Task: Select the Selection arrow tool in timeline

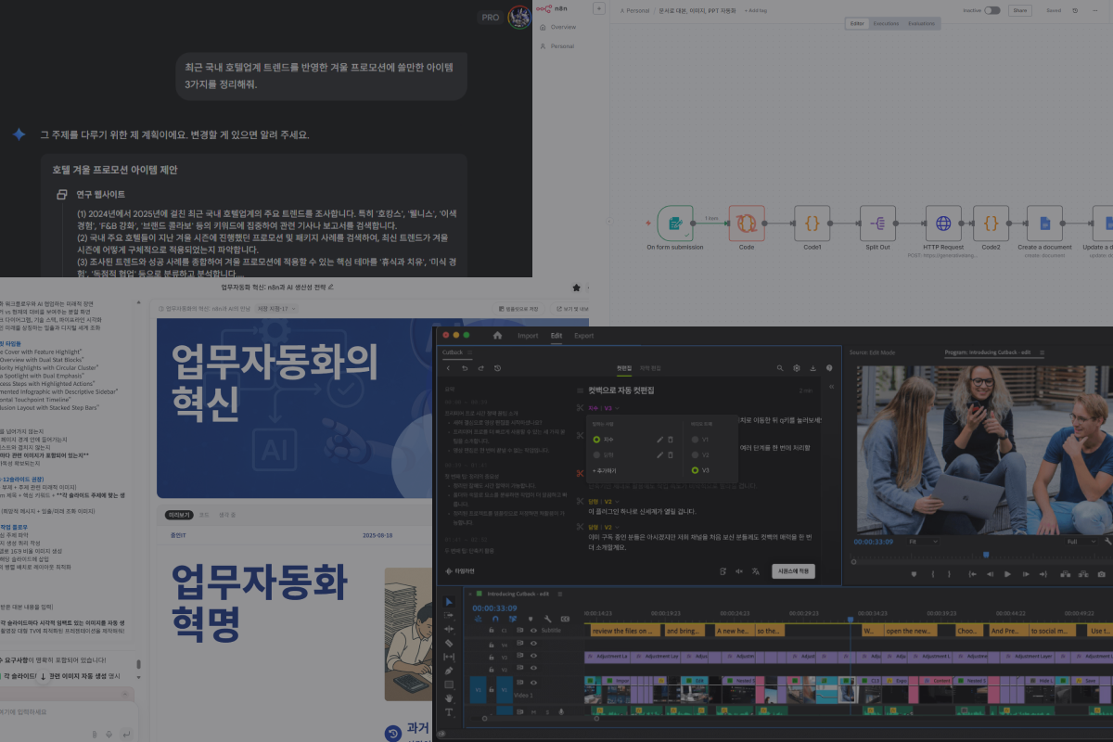Action: tap(449, 602)
